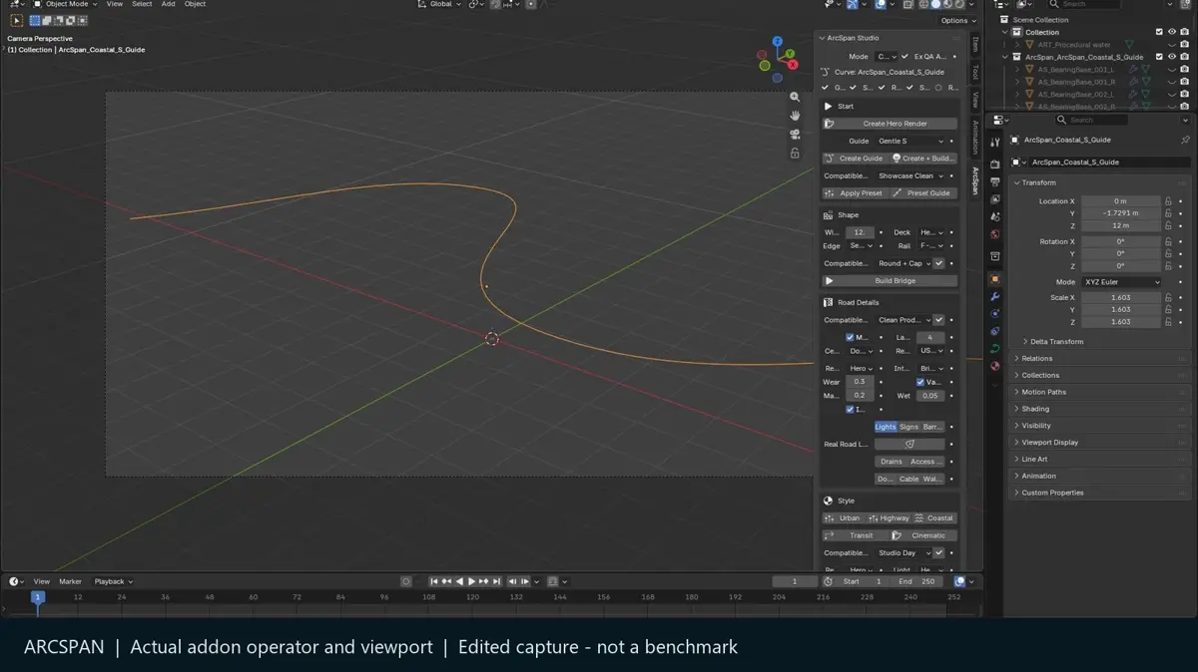Click the current frame marker at frame 1
The image size is (1198, 672).
pos(38,597)
